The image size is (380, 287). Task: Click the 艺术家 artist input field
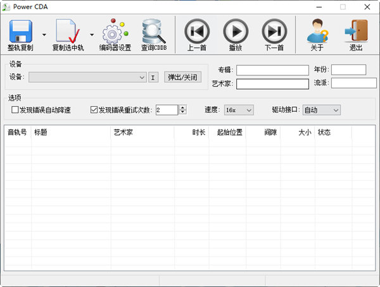pyautogui.click(x=272, y=84)
